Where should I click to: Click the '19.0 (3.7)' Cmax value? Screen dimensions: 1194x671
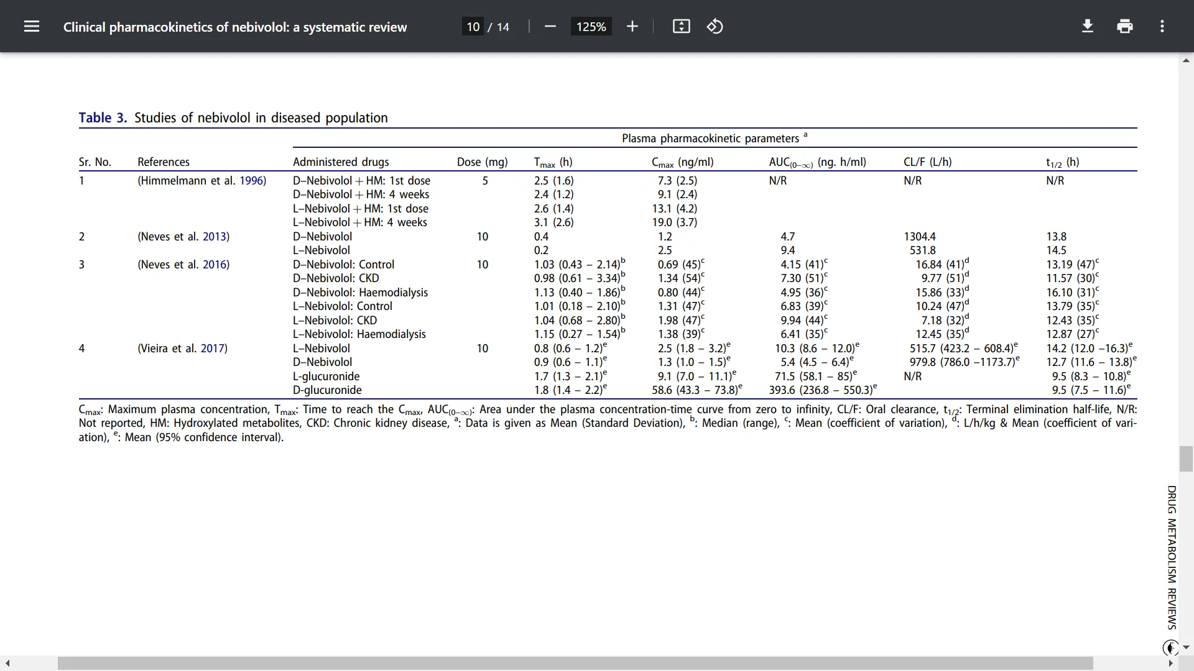click(x=675, y=222)
